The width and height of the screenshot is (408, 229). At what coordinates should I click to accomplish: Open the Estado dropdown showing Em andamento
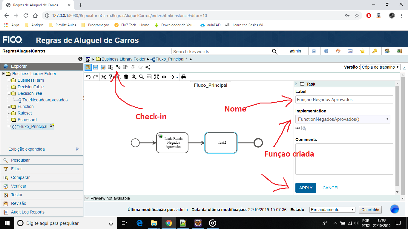[x=332, y=210]
